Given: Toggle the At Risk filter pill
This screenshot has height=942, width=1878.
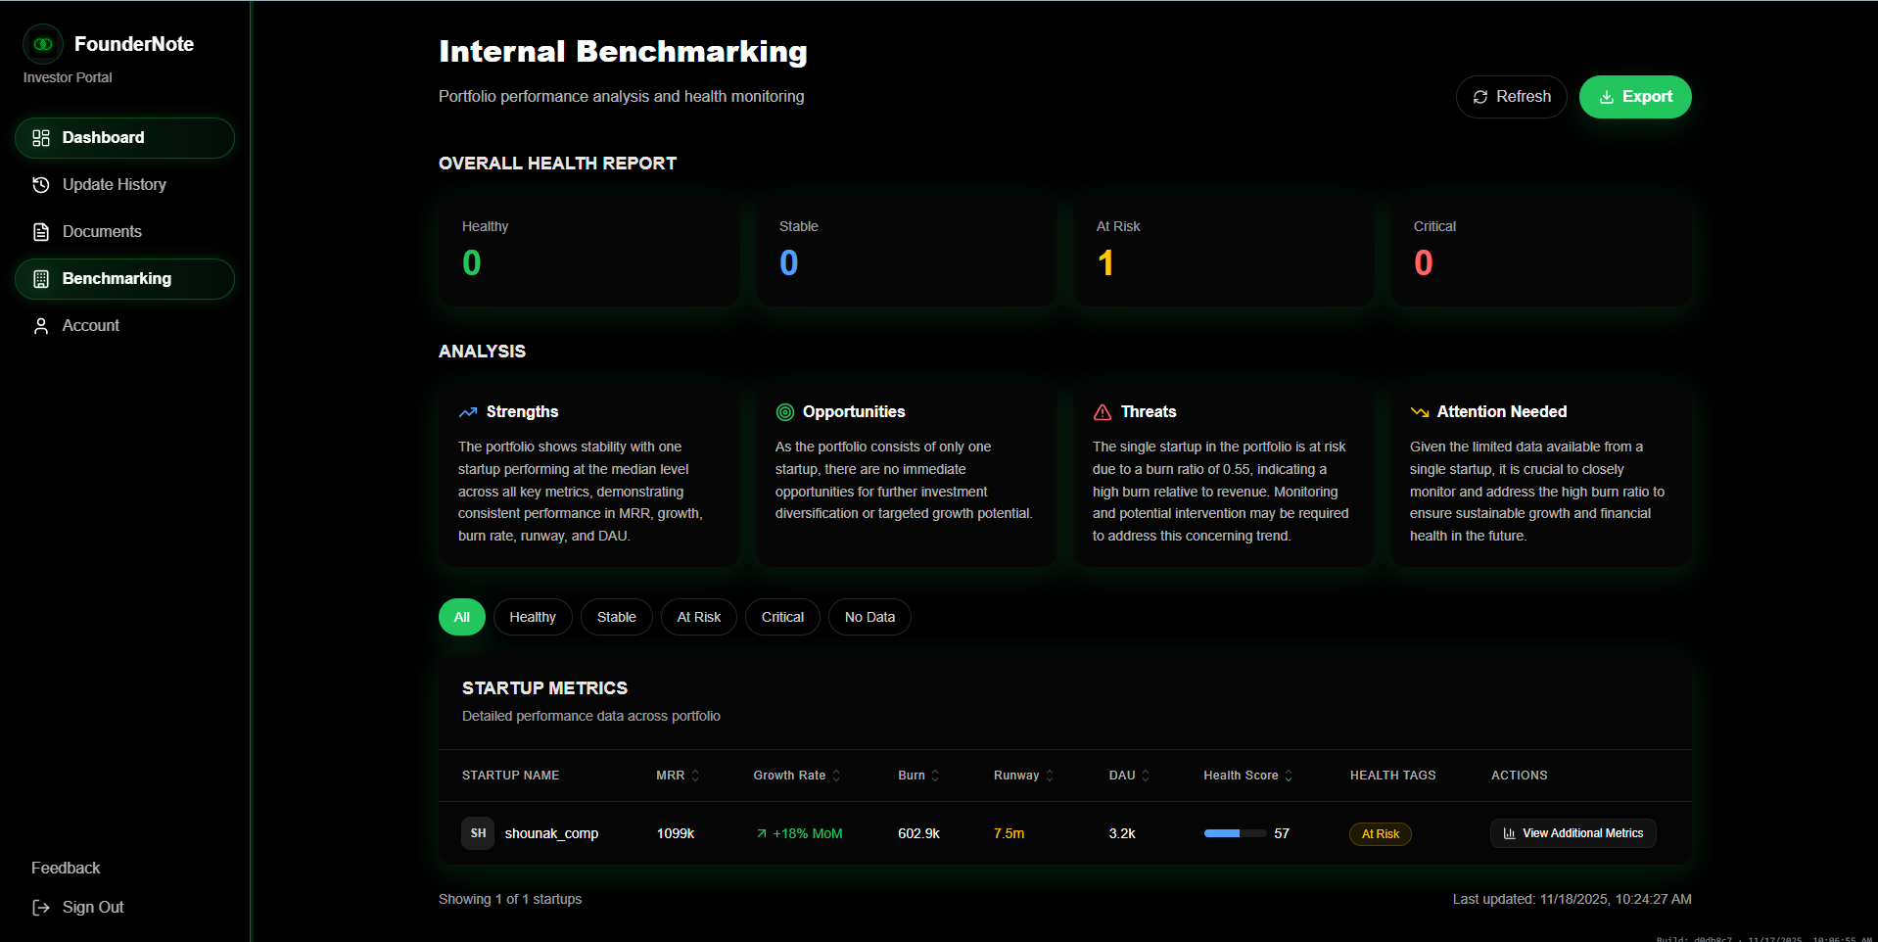Looking at the screenshot, I should tap(698, 617).
